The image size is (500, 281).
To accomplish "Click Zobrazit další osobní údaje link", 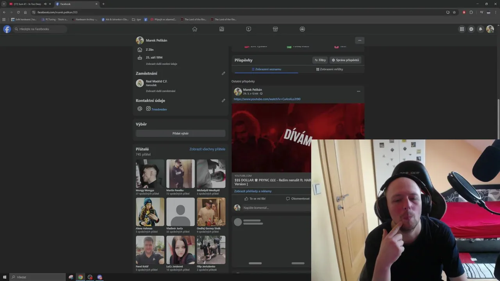I will [x=161, y=64].
